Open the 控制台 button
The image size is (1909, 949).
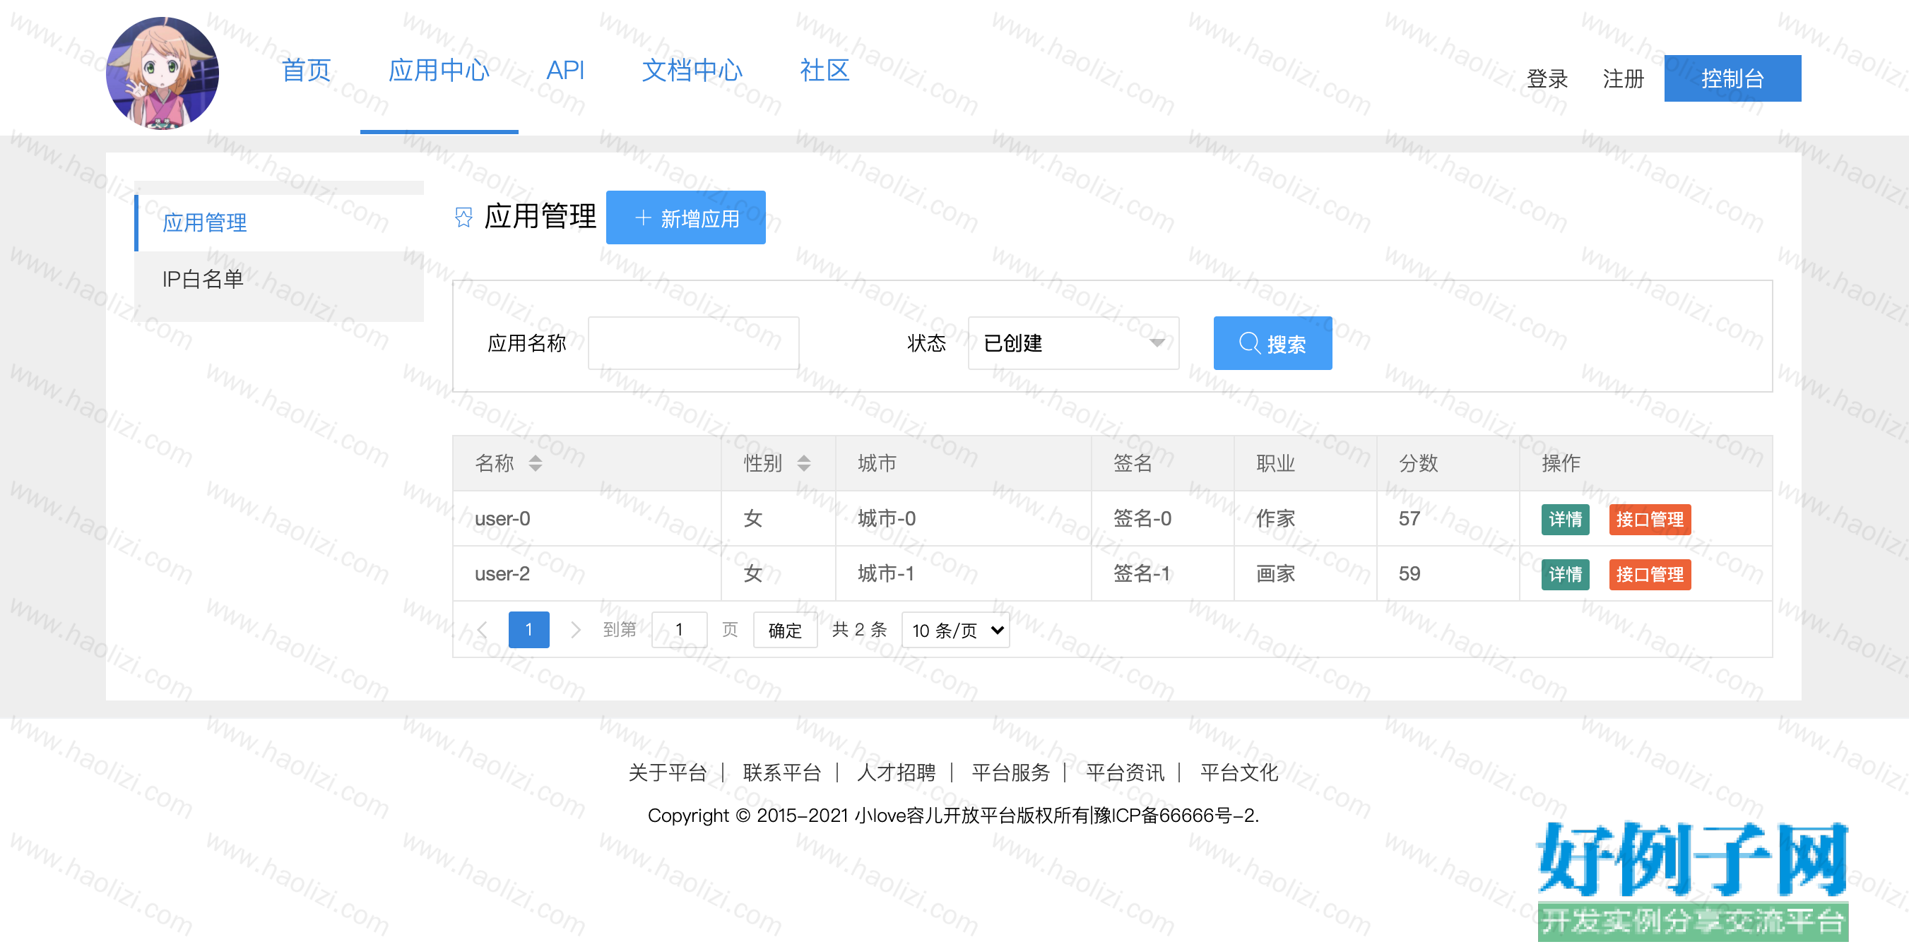pyautogui.click(x=1732, y=78)
